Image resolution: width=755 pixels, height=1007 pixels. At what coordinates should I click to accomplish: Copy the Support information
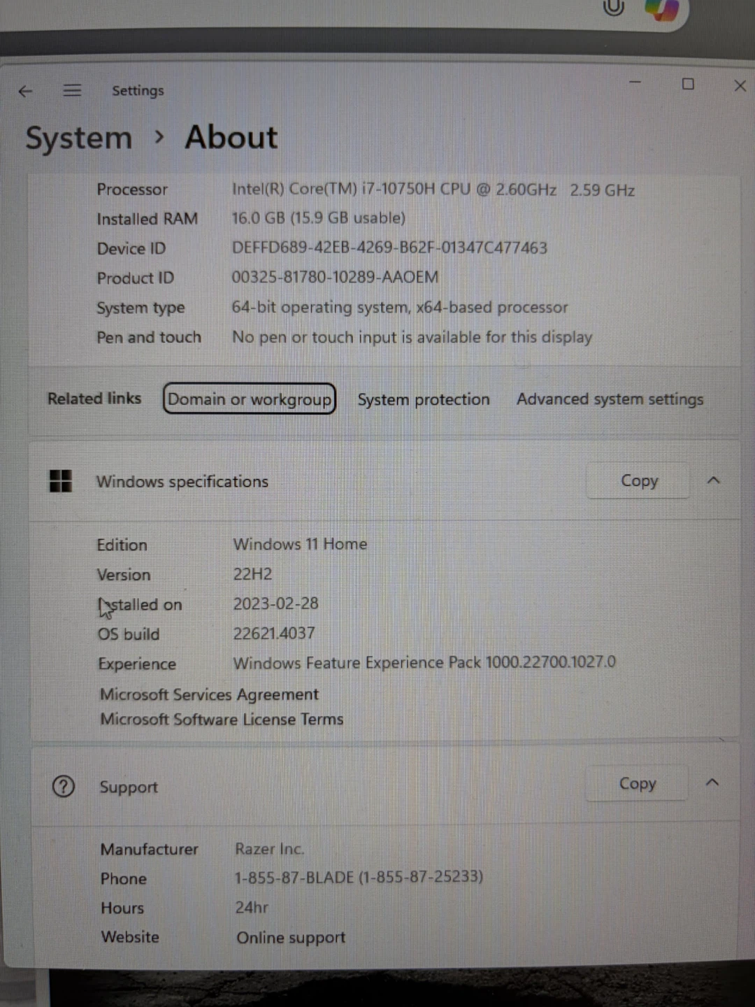pyautogui.click(x=638, y=784)
